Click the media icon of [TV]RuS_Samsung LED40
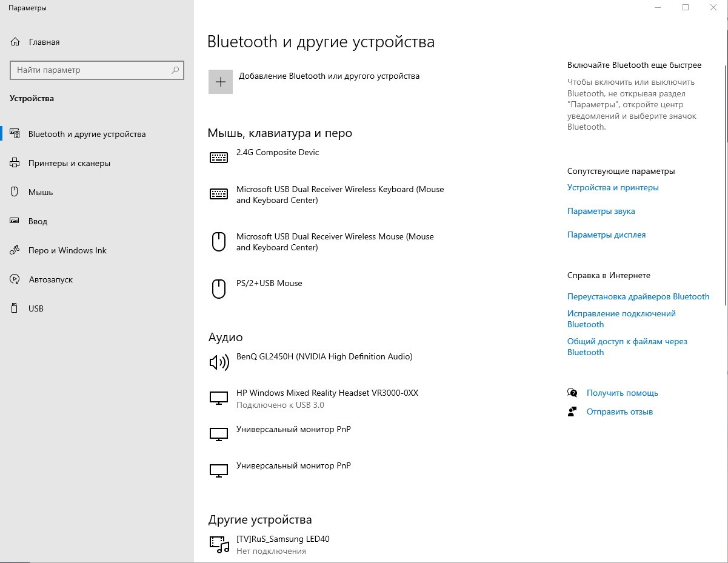This screenshot has width=728, height=563. coord(219,544)
